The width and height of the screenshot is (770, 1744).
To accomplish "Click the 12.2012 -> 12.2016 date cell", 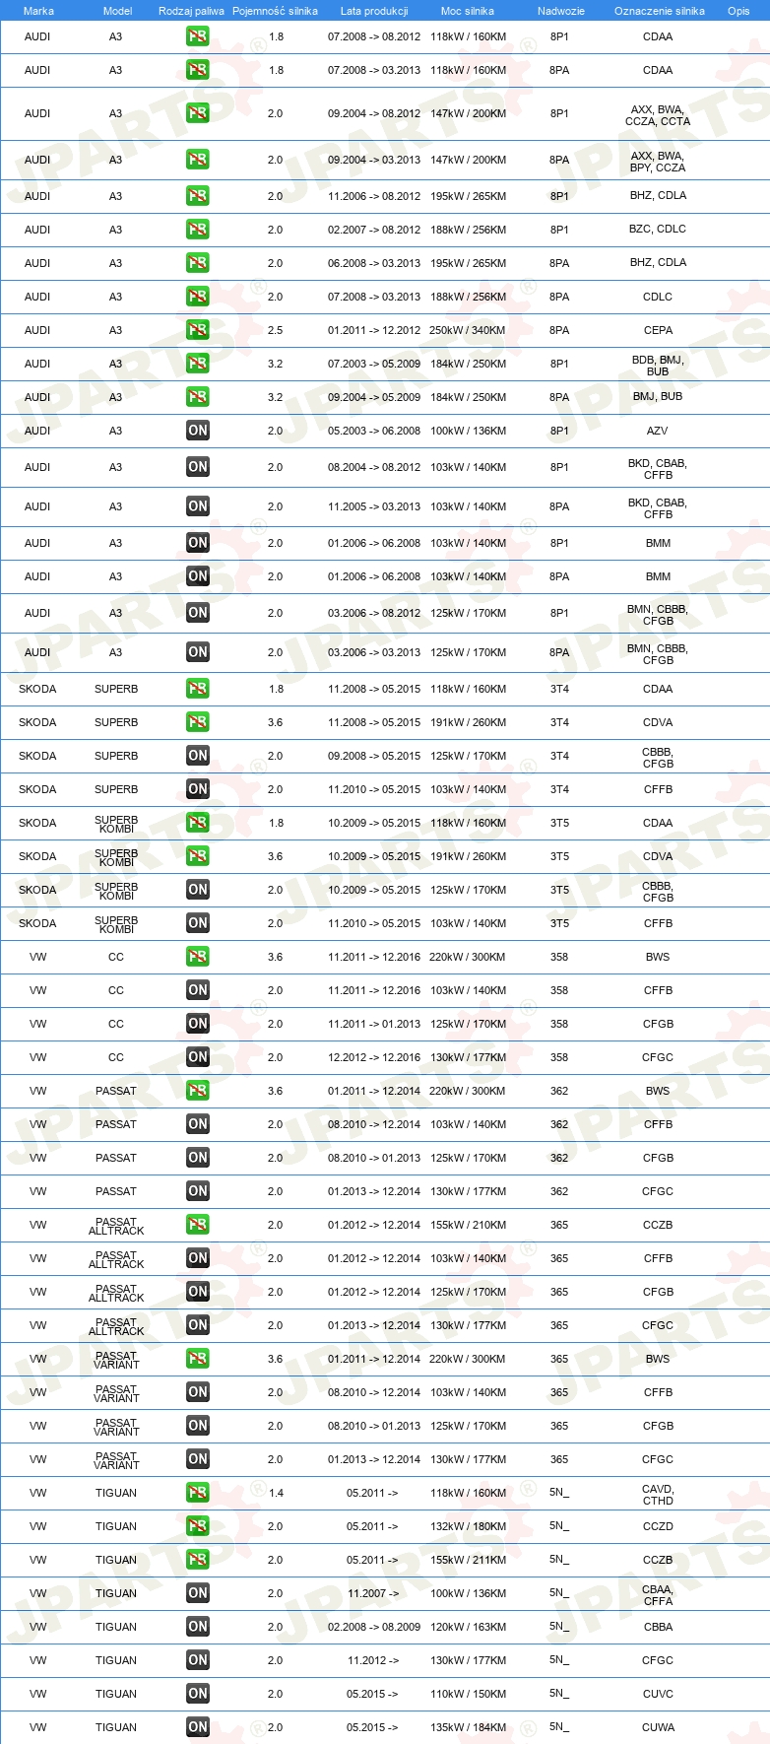I will (374, 1057).
